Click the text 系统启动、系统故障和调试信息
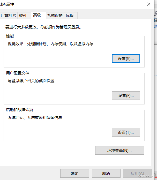Viewport: 157px width, 180px height. pyautogui.click(x=35, y=118)
